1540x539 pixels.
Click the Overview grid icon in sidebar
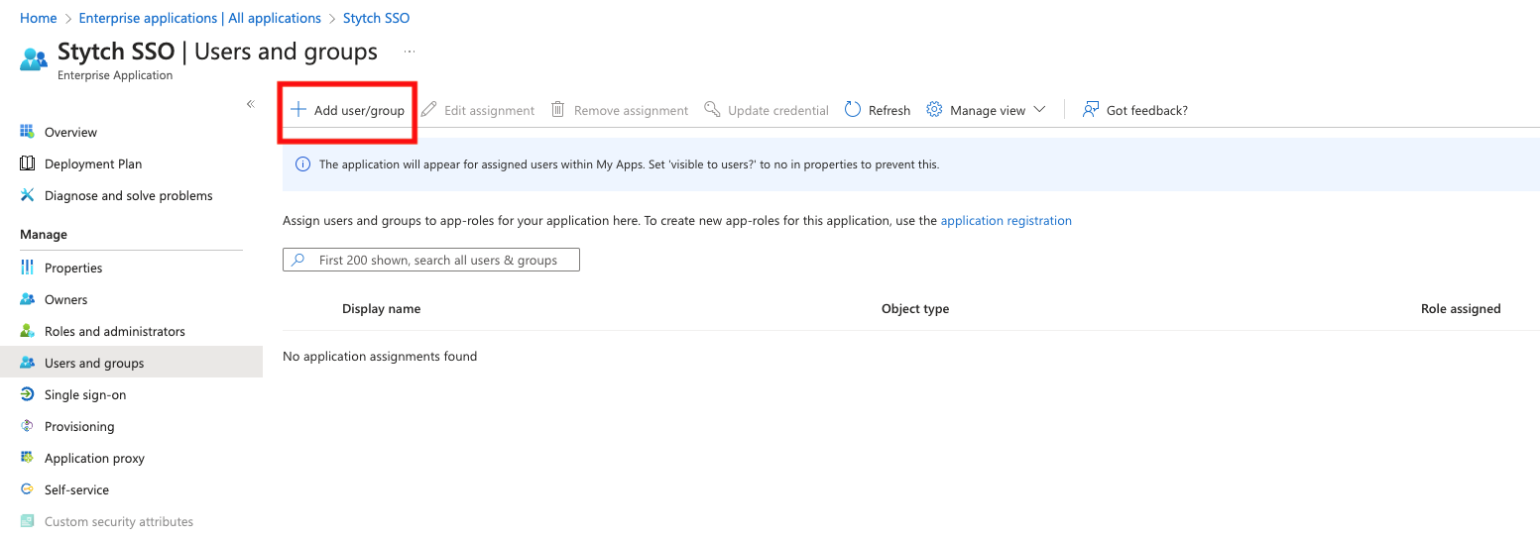point(28,132)
